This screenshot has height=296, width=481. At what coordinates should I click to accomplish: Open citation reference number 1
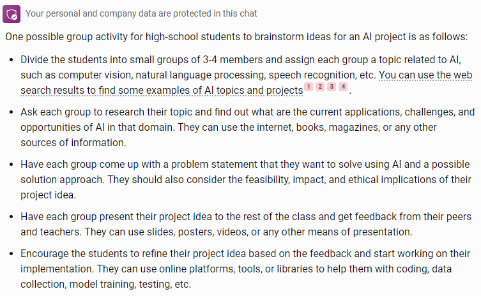click(309, 87)
